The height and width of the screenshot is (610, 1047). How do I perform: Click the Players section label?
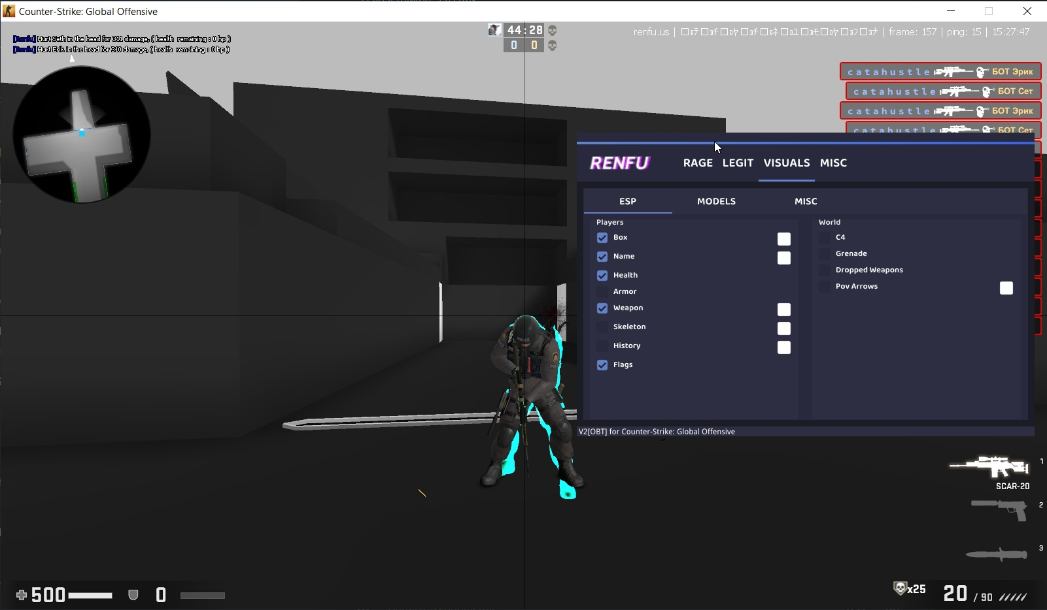(x=609, y=222)
